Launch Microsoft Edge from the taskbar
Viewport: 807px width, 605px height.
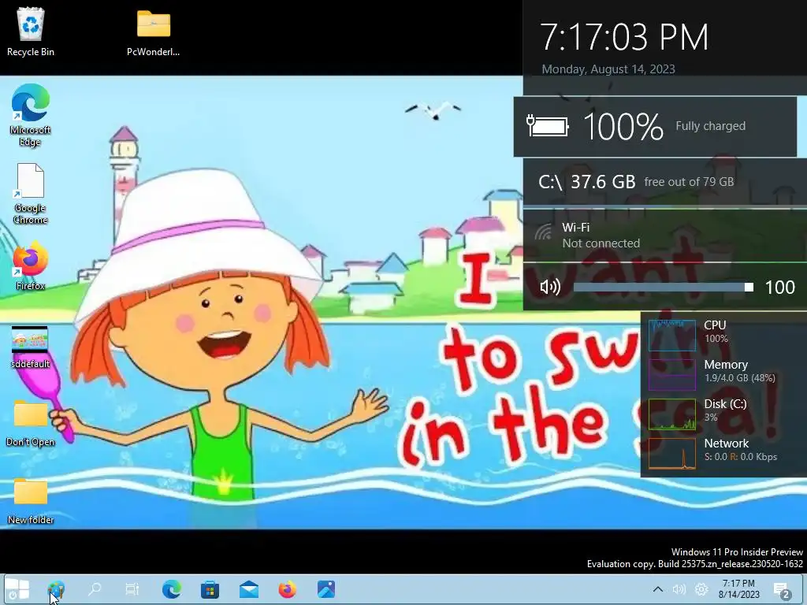click(x=171, y=589)
